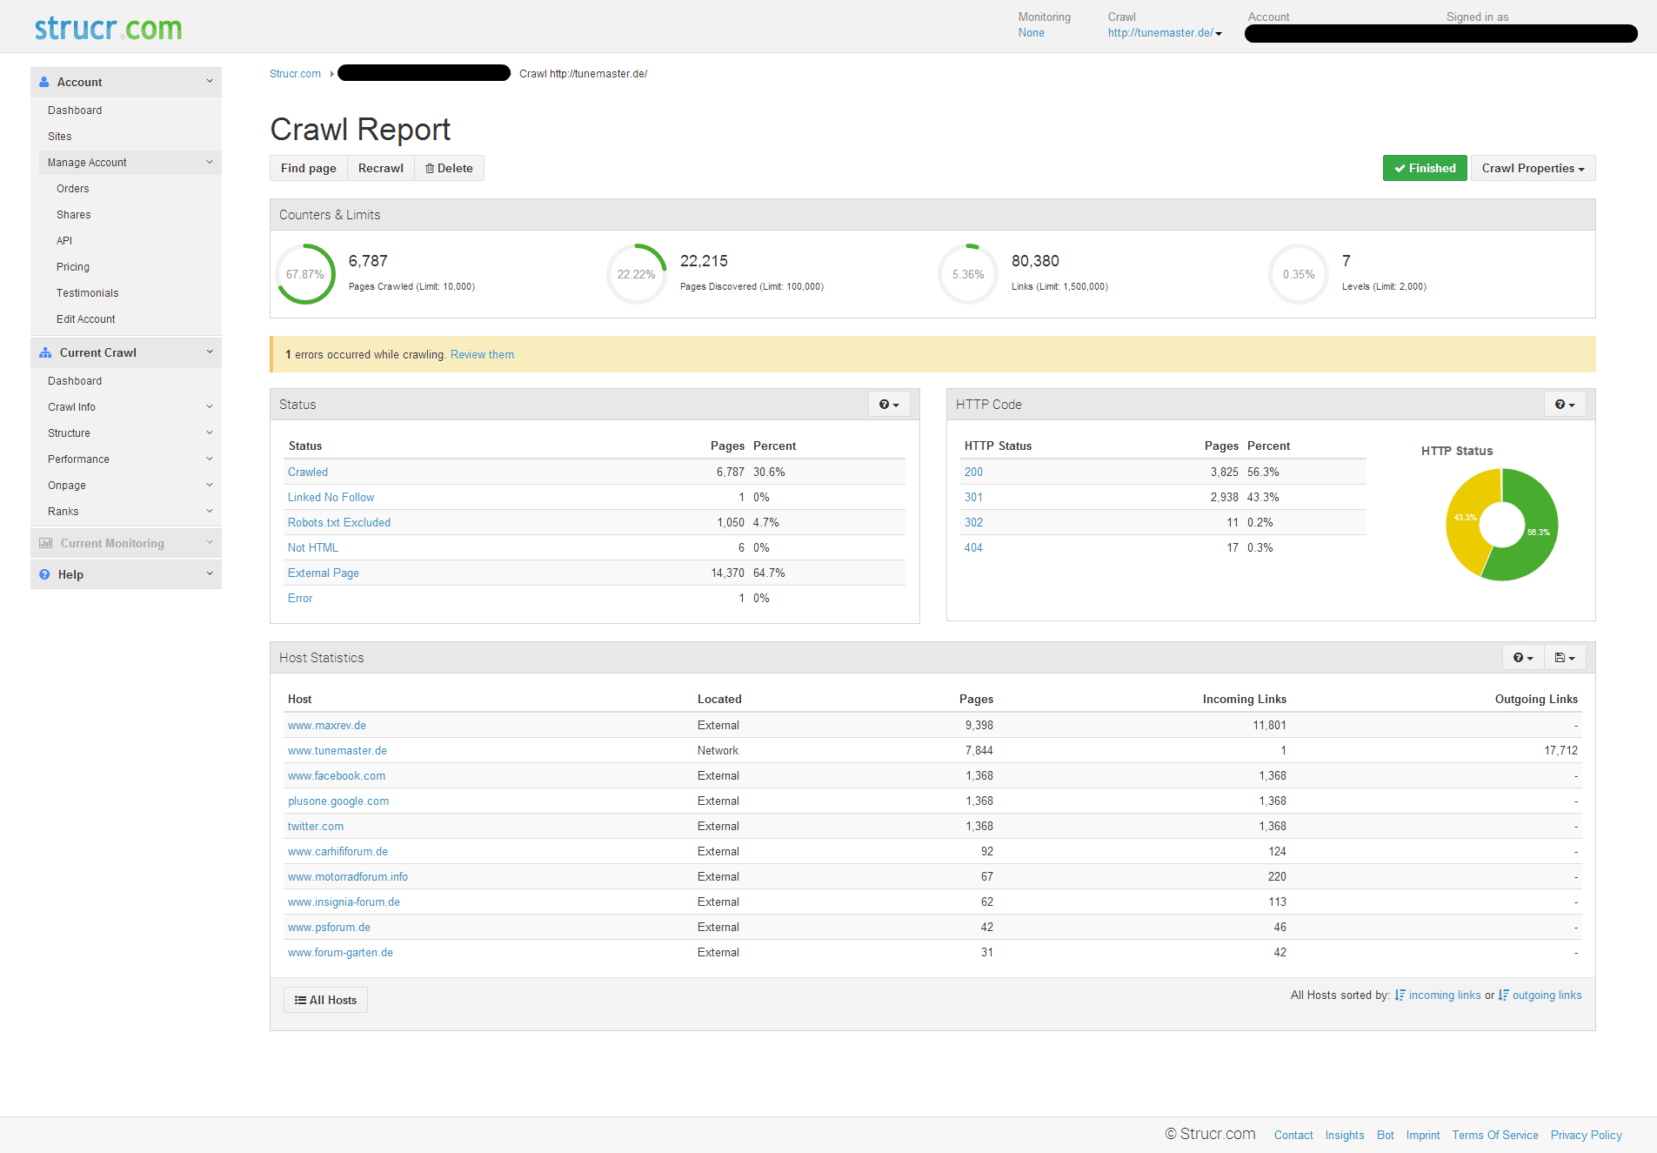Open the Host Statistics help icon
The height and width of the screenshot is (1153, 1657).
(1523, 658)
